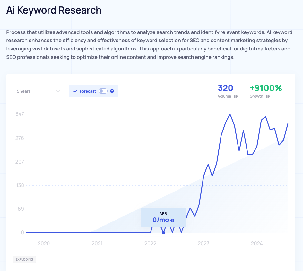Select the 320 Volume statistic
The height and width of the screenshot is (271, 303).
pyautogui.click(x=226, y=88)
